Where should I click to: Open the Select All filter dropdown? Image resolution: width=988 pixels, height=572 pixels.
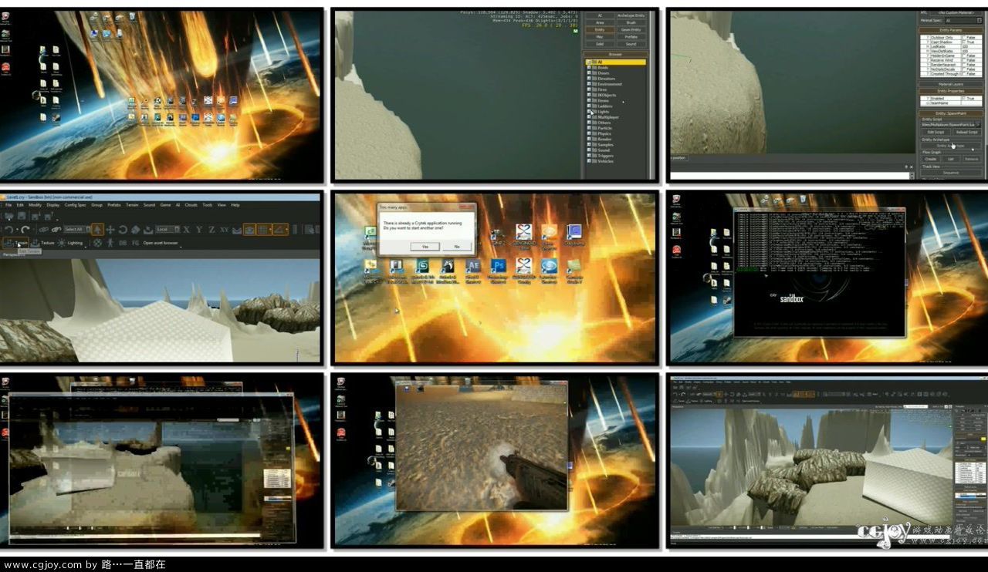click(76, 229)
